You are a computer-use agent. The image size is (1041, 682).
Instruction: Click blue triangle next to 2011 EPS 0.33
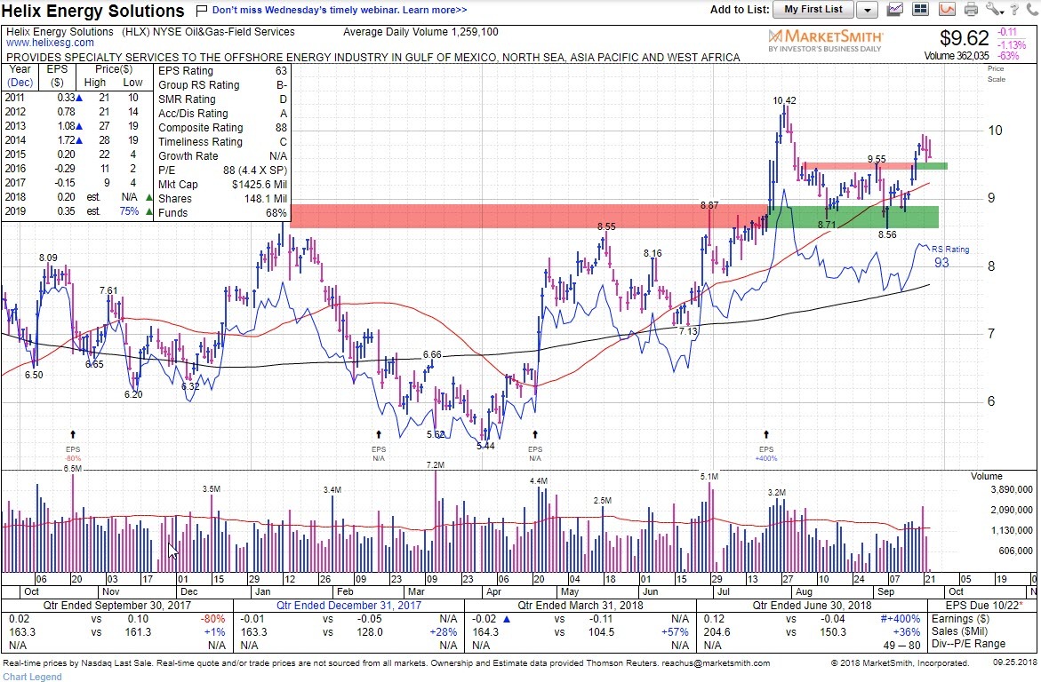coord(79,98)
